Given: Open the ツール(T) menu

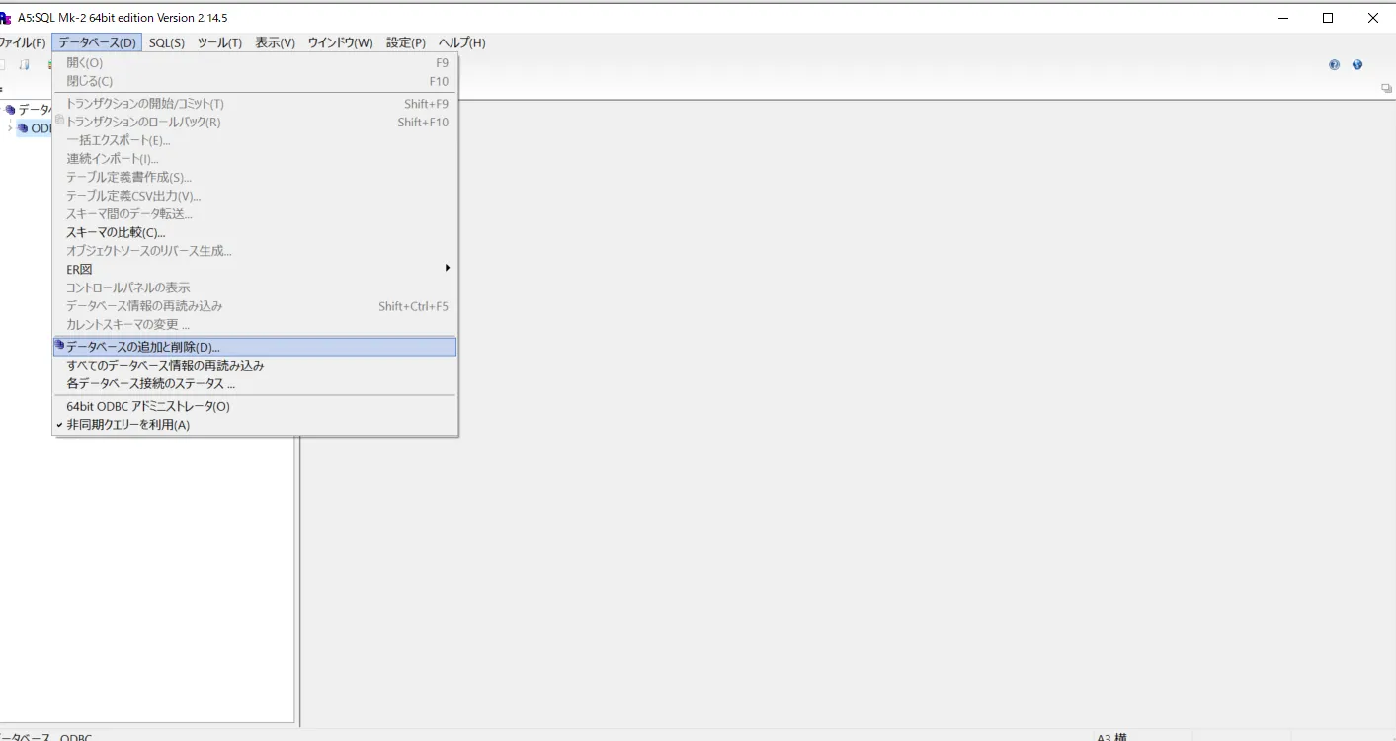Looking at the screenshot, I should [x=219, y=42].
